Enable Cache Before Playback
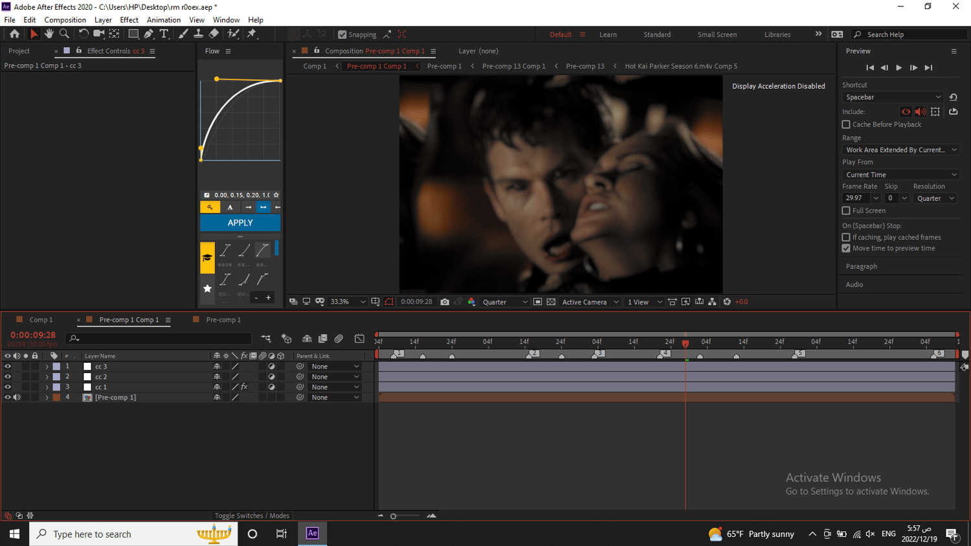 (846, 124)
